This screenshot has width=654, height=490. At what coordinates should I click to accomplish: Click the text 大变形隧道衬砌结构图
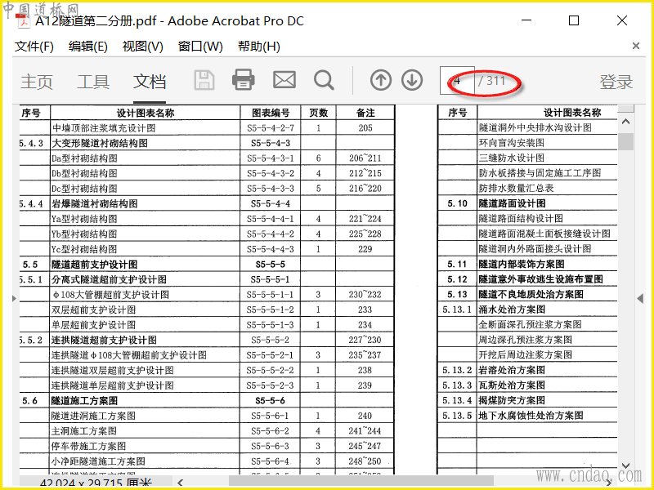click(100, 144)
